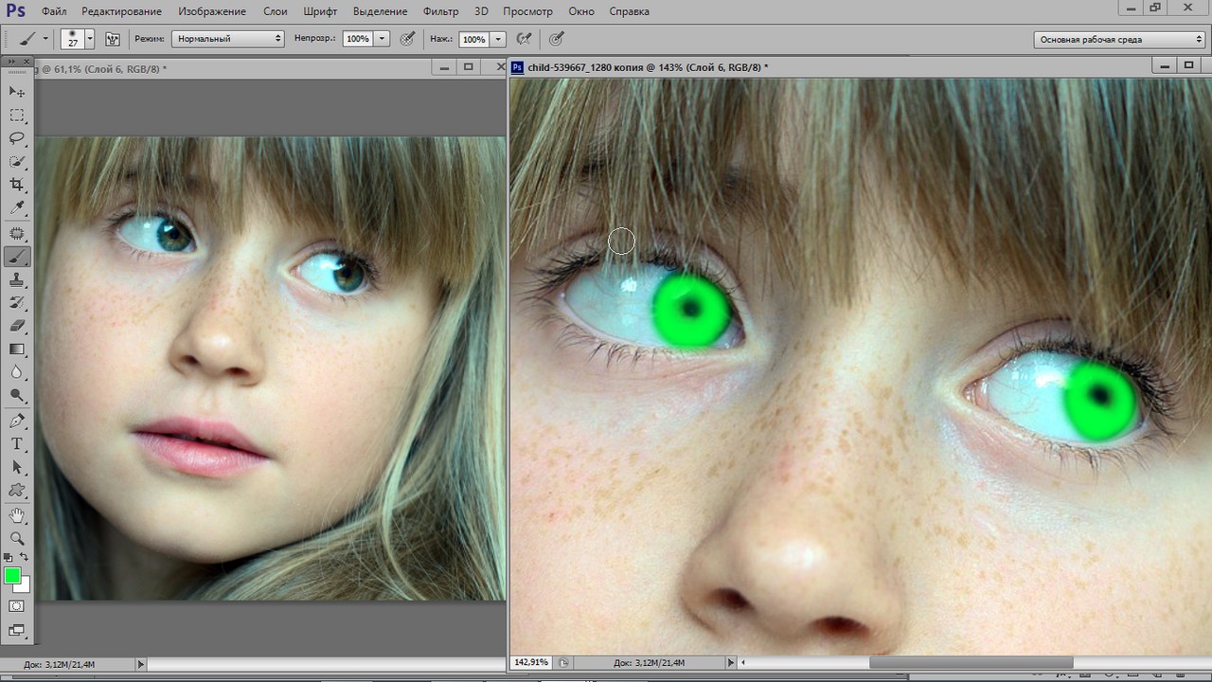The height and width of the screenshot is (682, 1212).
Task: Select the Clone Stamp tool
Action: pos(17,279)
